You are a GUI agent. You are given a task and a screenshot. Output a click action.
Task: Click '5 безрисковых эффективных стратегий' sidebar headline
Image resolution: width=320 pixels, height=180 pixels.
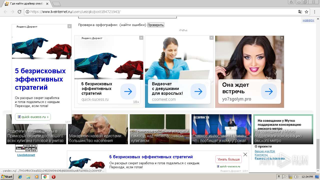(x=40, y=79)
